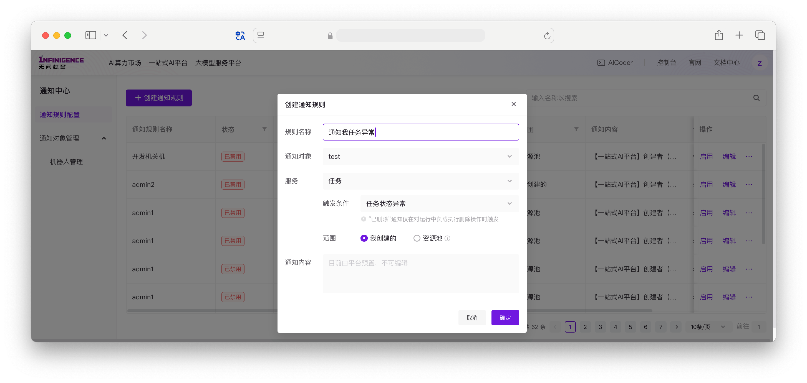Click the Infinigence 无问芯穹 logo
The image size is (807, 383).
pos(61,63)
